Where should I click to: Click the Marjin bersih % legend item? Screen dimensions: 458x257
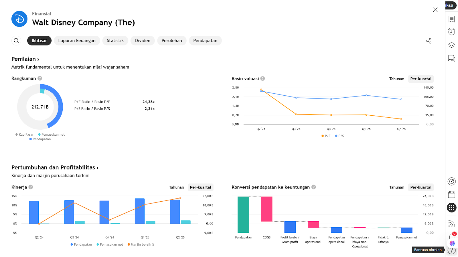pos(141,244)
